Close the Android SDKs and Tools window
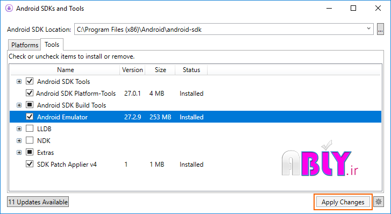Viewport: 391px width, 214px height. (x=378, y=8)
